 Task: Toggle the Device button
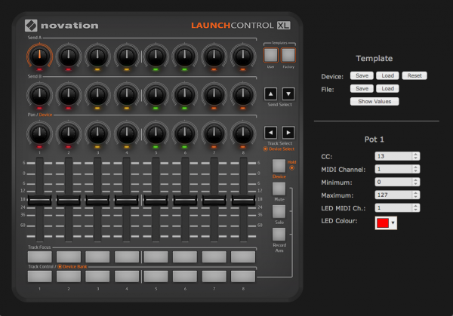coord(279,166)
